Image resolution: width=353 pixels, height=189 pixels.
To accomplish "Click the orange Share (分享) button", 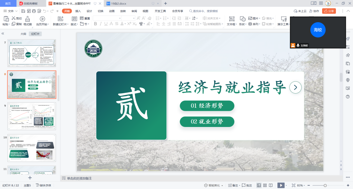I will pos(329,11).
